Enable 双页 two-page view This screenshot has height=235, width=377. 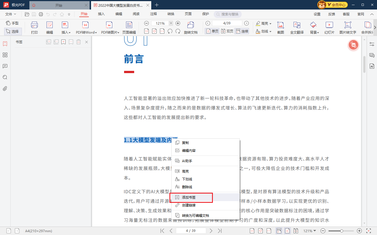tap(227, 31)
